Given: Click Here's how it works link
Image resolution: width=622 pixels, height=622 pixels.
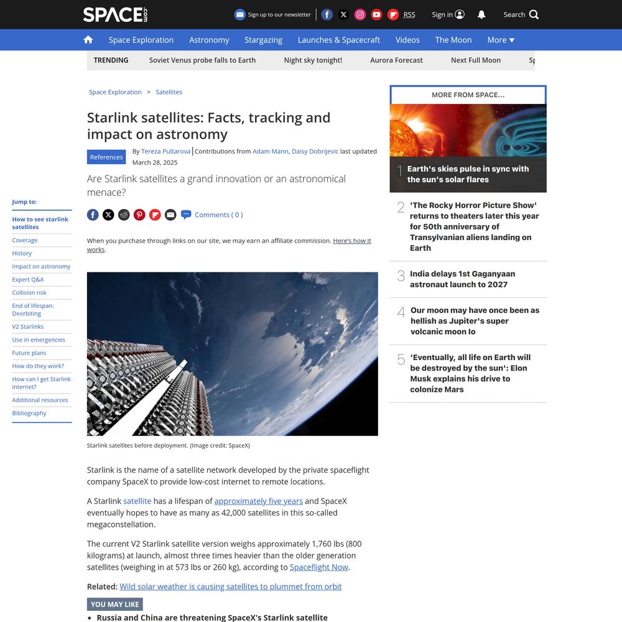Looking at the screenshot, I should click(x=352, y=241).
